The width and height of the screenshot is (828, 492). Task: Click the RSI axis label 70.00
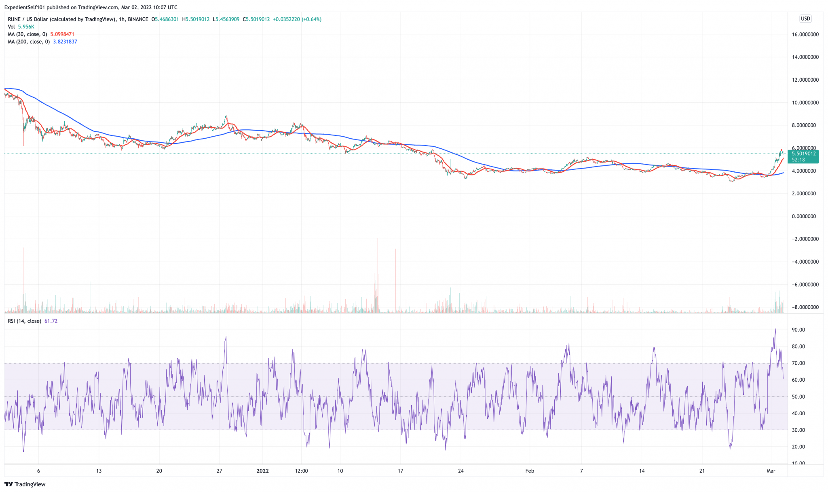[x=798, y=363]
